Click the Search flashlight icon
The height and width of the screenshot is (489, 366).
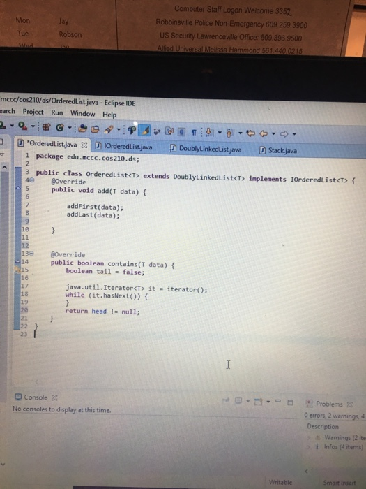[x=109, y=129]
